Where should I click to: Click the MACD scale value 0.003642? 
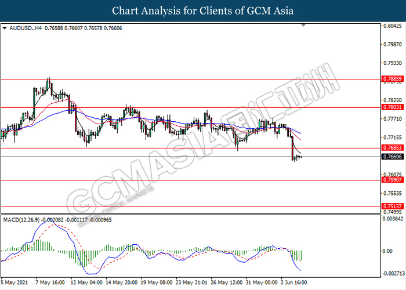pos(393,219)
